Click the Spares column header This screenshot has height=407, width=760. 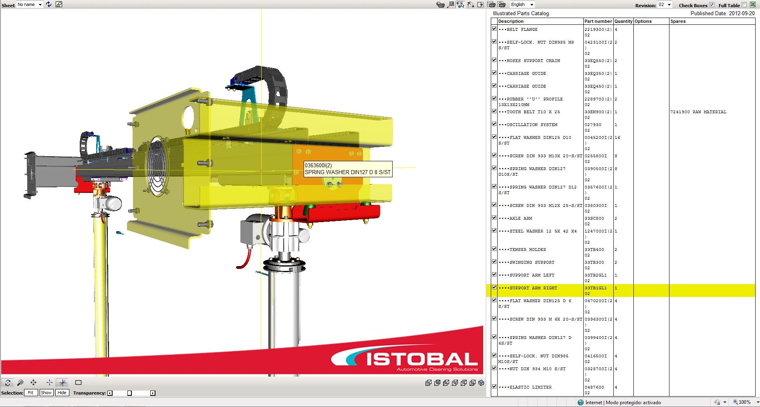[712, 21]
